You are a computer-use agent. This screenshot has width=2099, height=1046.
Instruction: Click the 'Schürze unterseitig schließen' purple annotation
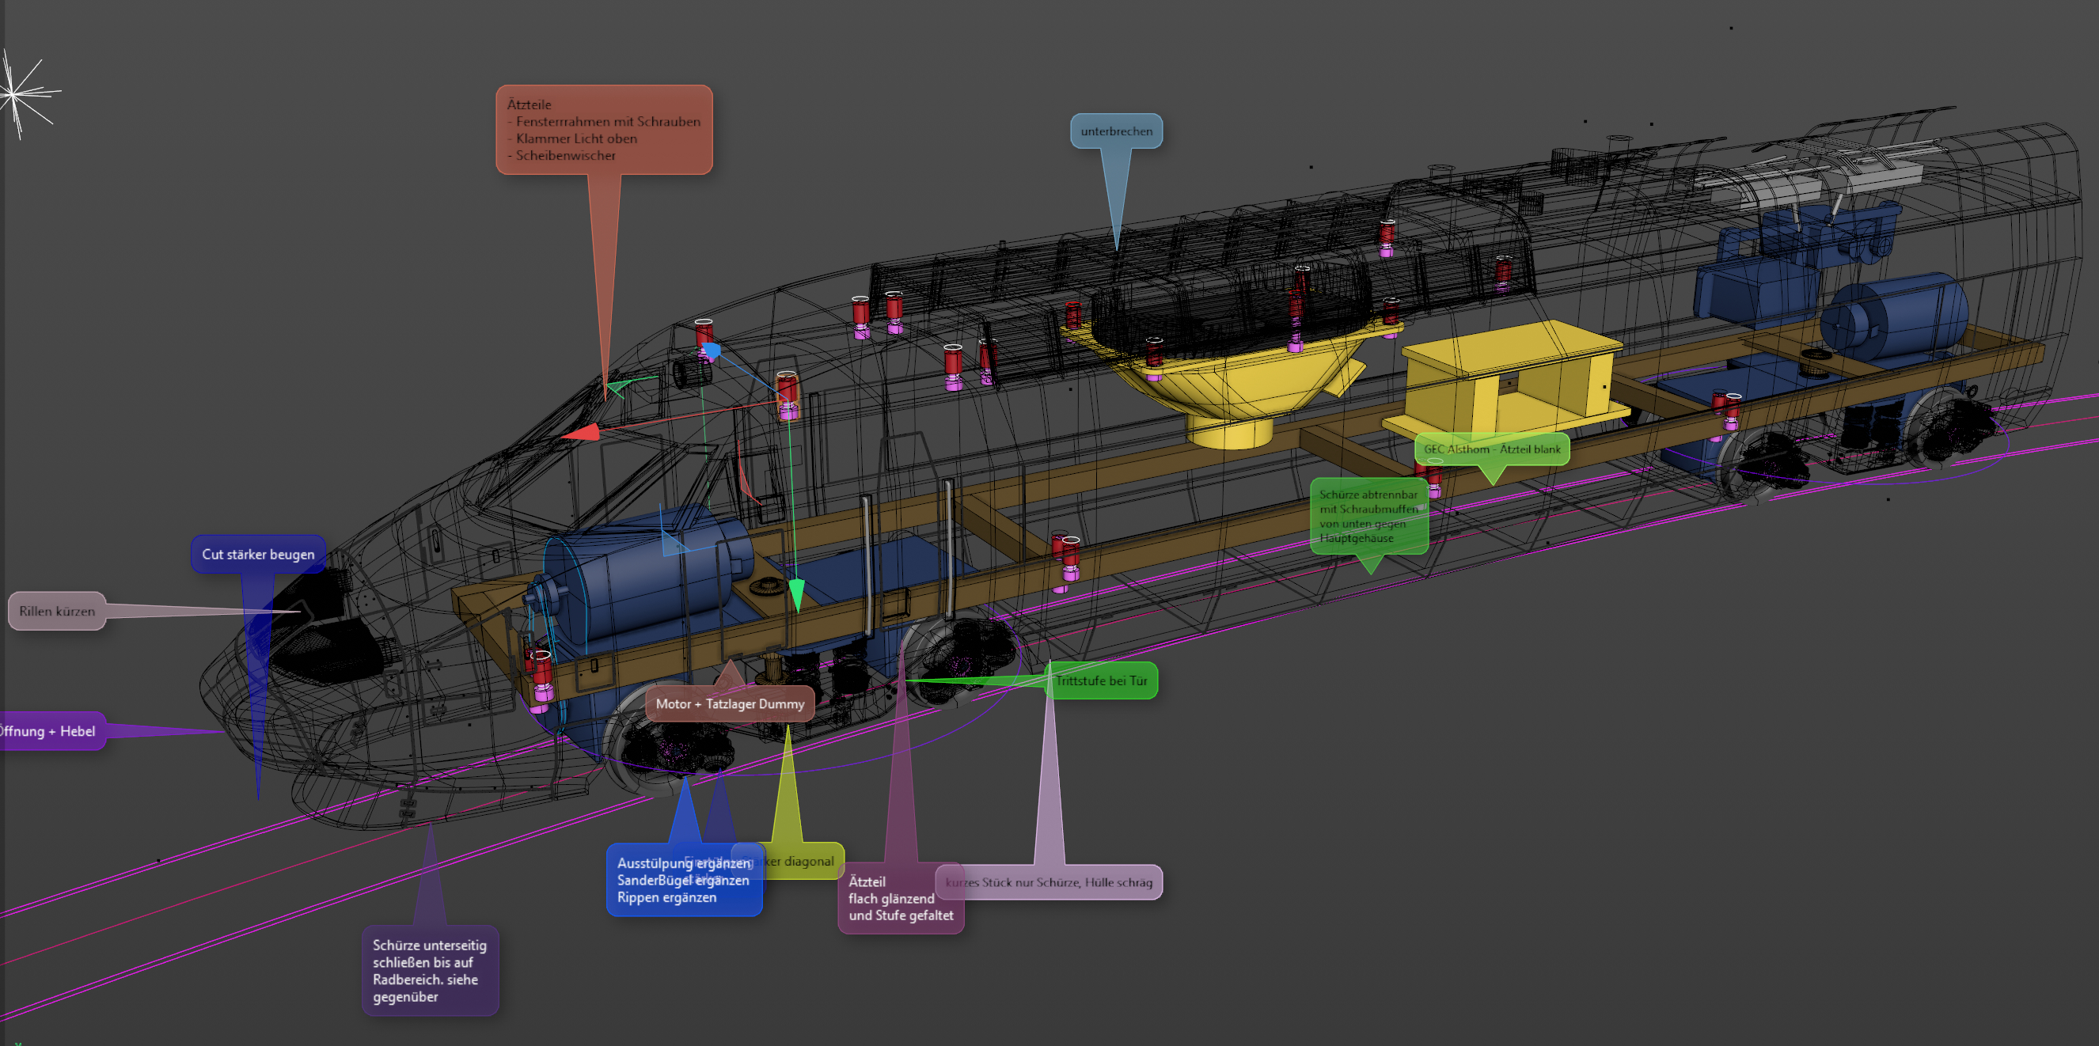430,970
